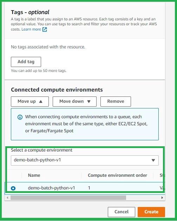Click the Cancel button
Viewport: 177px width, 221px height.
tap(122, 212)
